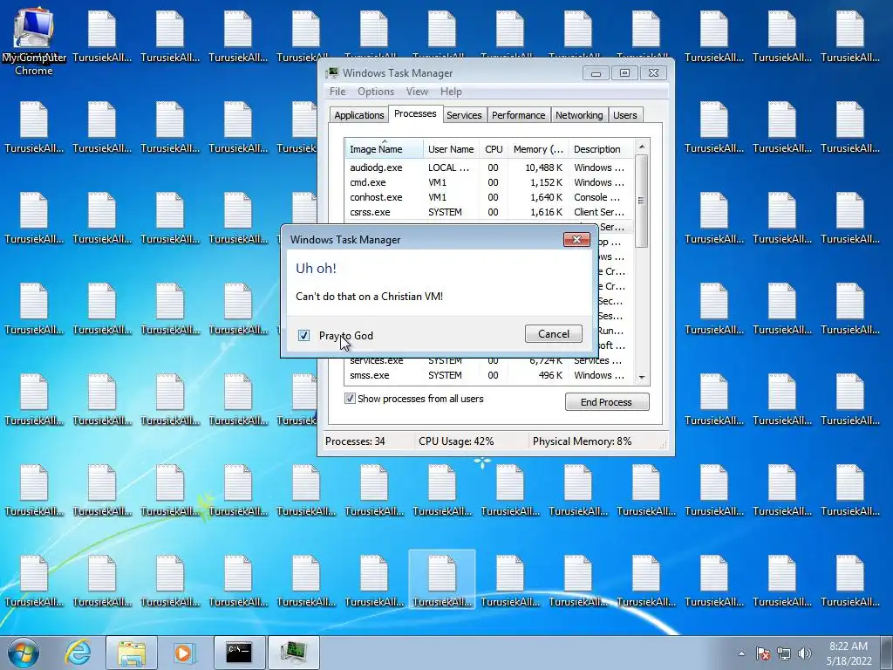893x670 pixels.
Task: Close the Windows Task Manager main window
Action: [654, 73]
